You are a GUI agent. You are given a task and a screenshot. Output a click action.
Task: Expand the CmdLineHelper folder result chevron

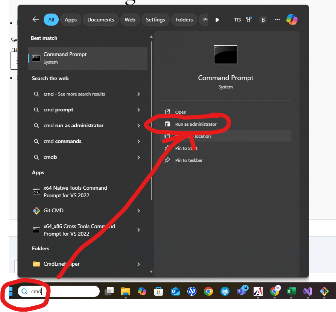[138, 264]
